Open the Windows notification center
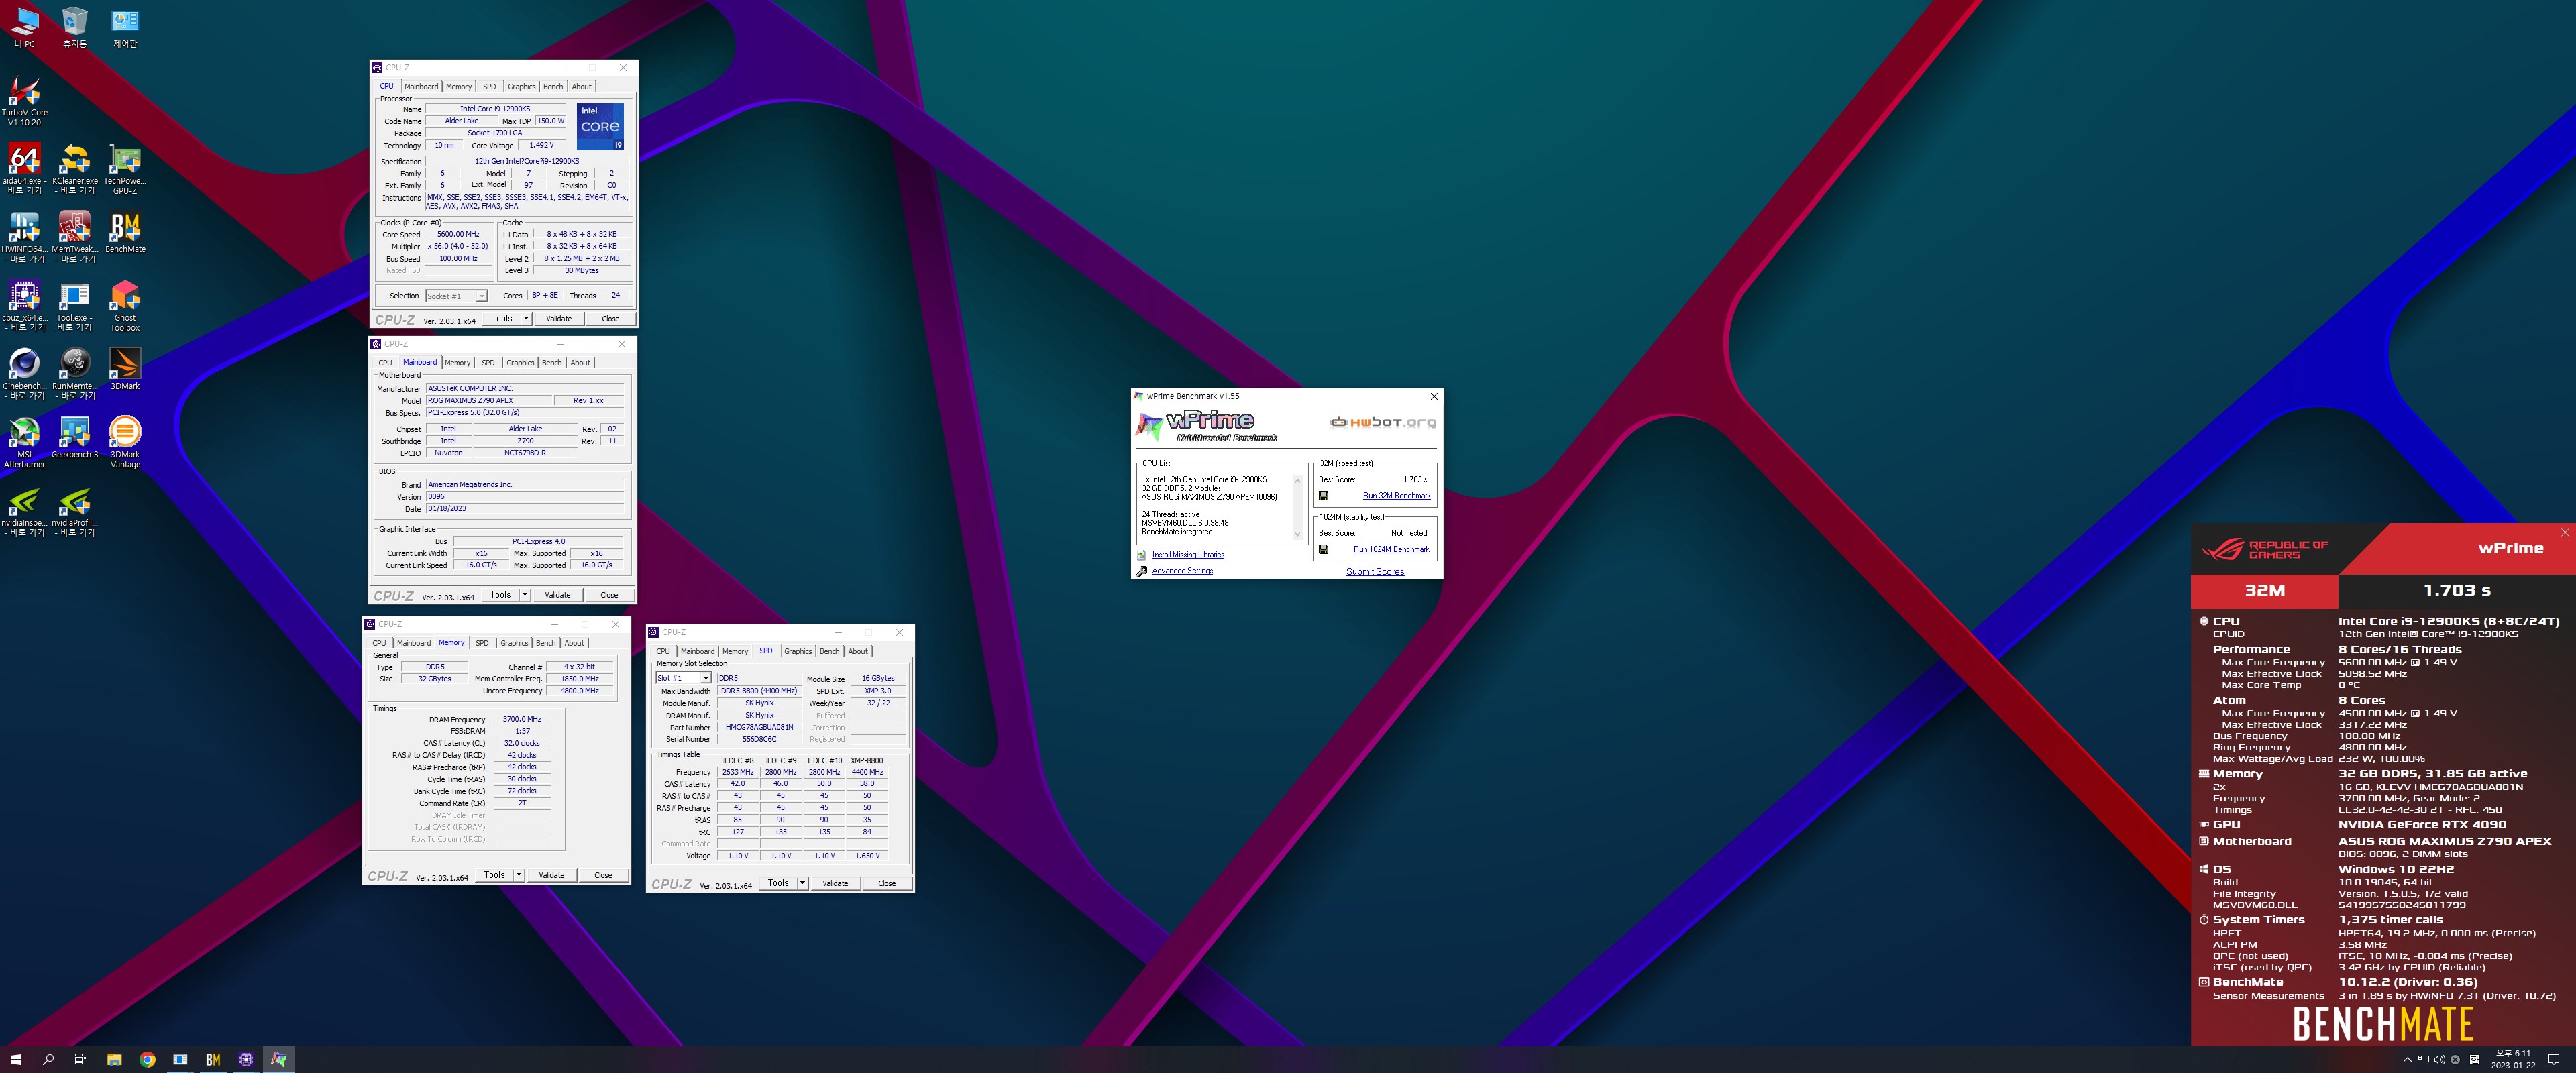This screenshot has height=1073, width=2576. point(2554,1059)
